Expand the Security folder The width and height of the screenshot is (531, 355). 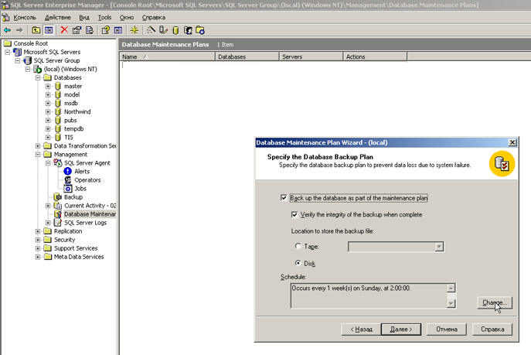coord(38,240)
